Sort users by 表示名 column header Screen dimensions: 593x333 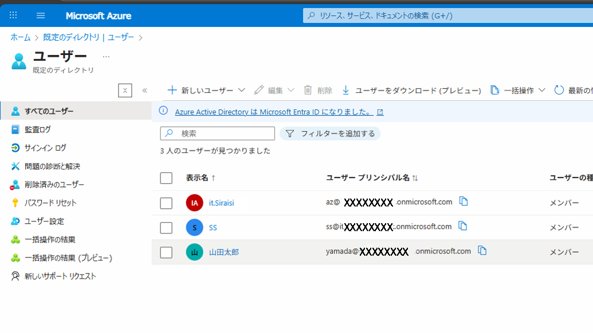pyautogui.click(x=198, y=178)
